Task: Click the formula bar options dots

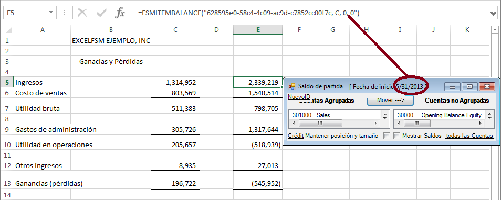Action: [x=65, y=13]
